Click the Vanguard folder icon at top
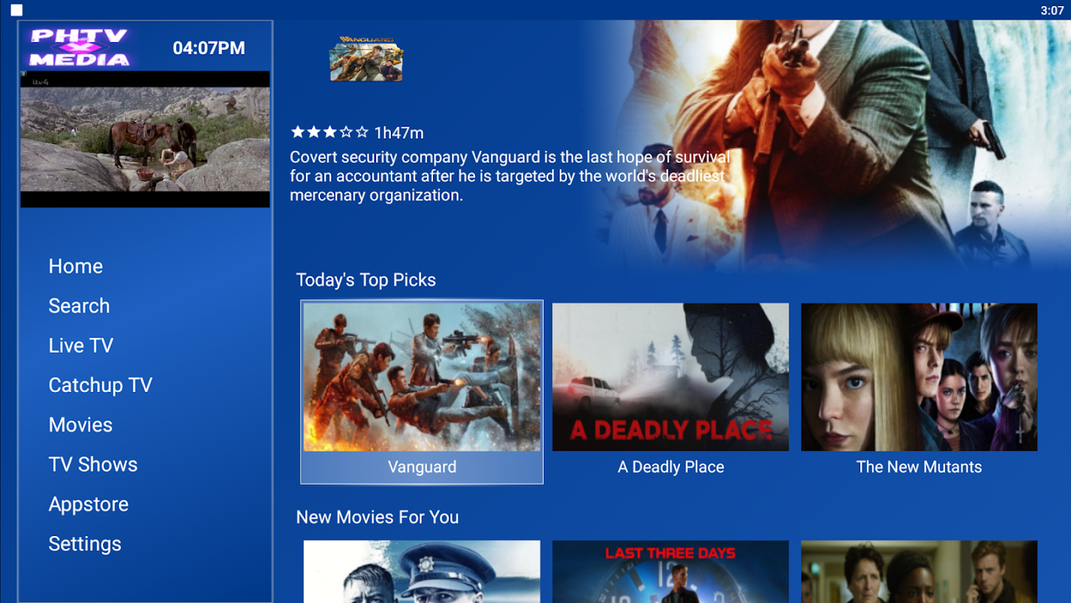Image resolution: width=1071 pixels, height=603 pixels. pos(366,59)
